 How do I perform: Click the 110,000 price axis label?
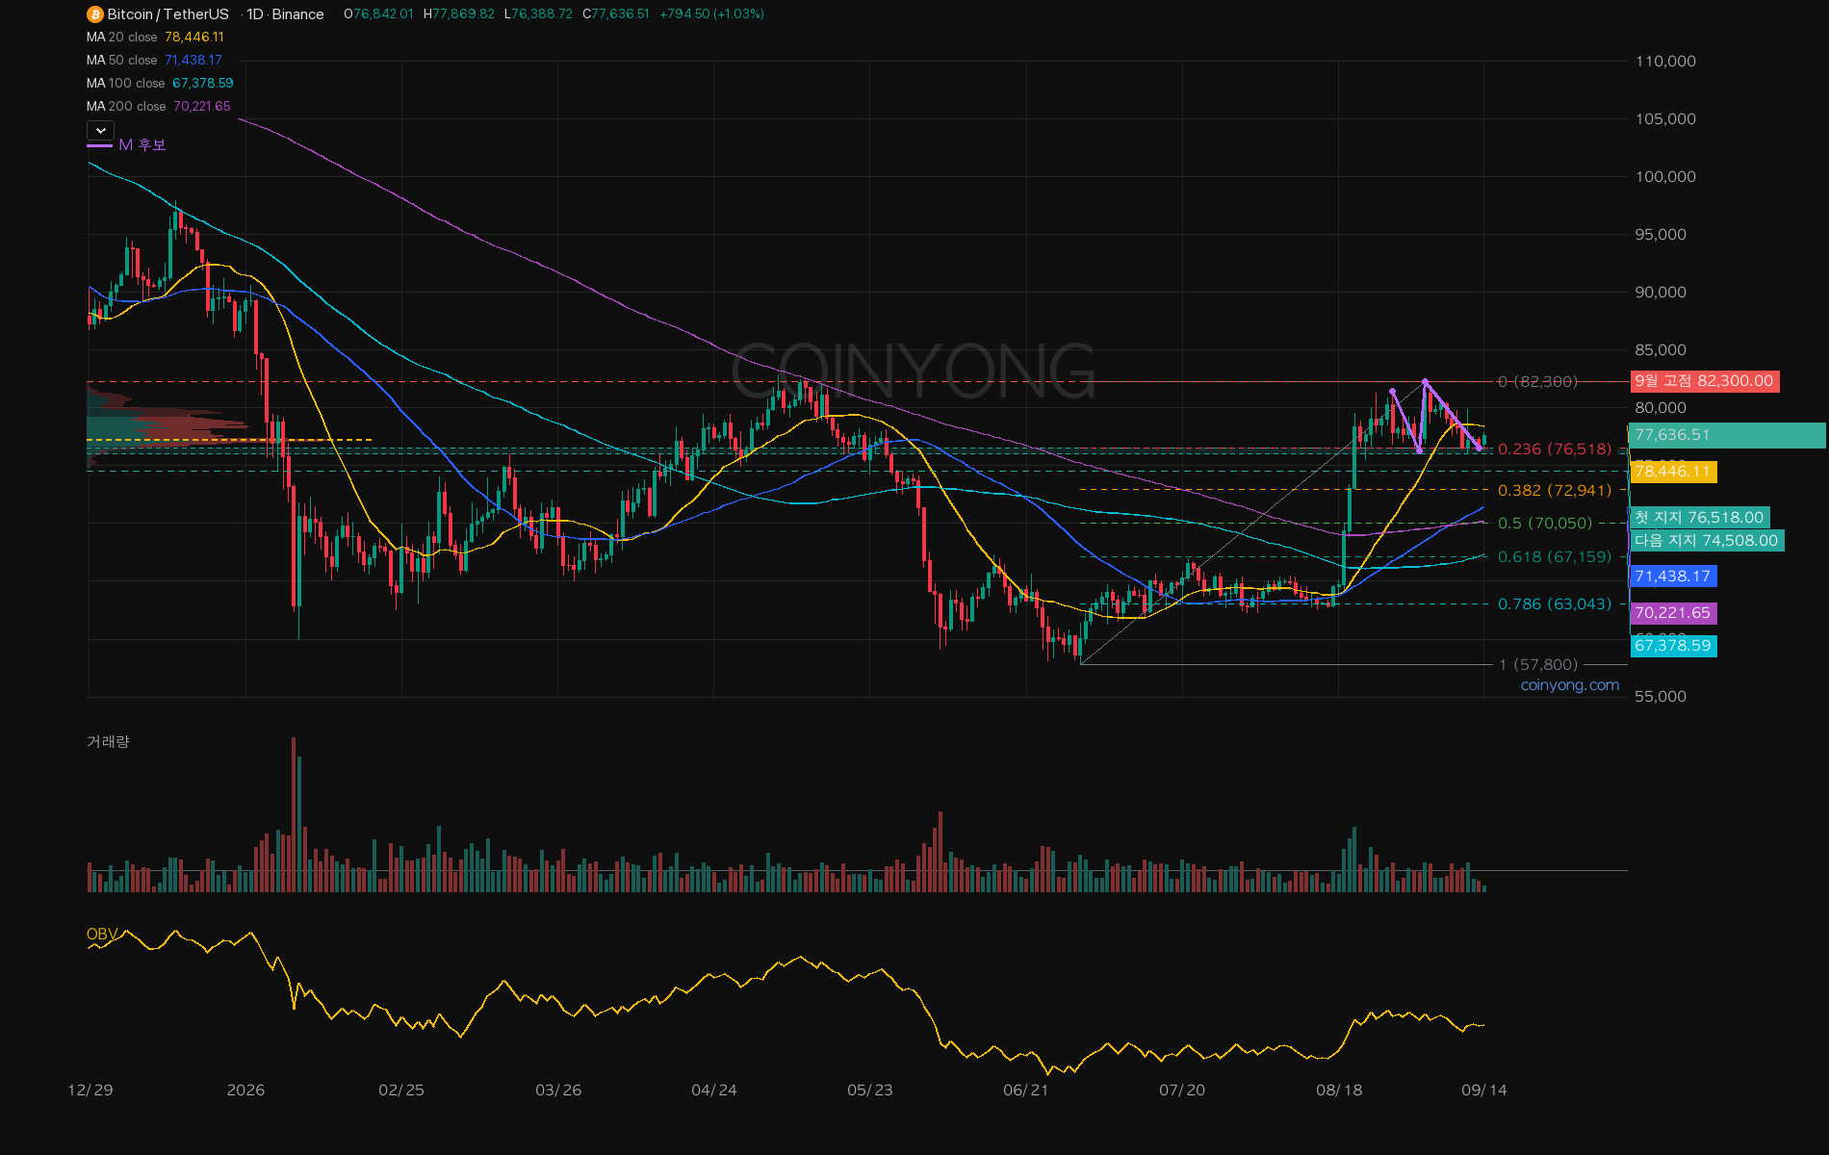pos(1665,62)
